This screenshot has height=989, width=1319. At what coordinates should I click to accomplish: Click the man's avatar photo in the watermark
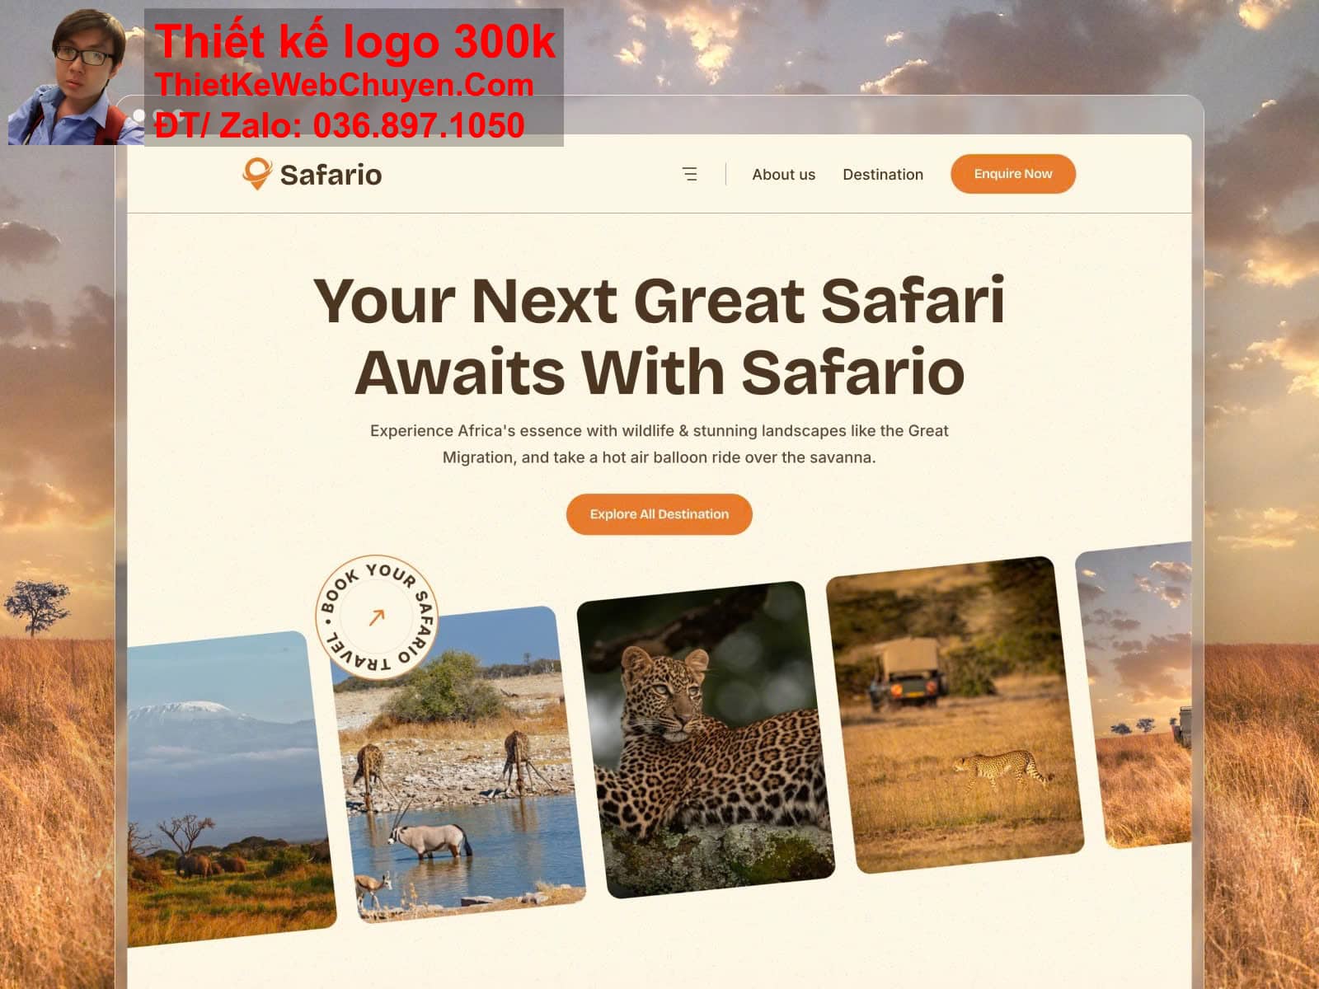pyautogui.click(x=76, y=77)
